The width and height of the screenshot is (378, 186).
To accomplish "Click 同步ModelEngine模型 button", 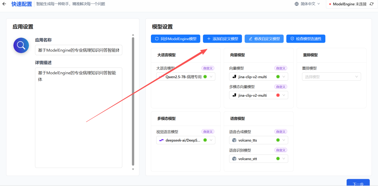I will point(175,39).
